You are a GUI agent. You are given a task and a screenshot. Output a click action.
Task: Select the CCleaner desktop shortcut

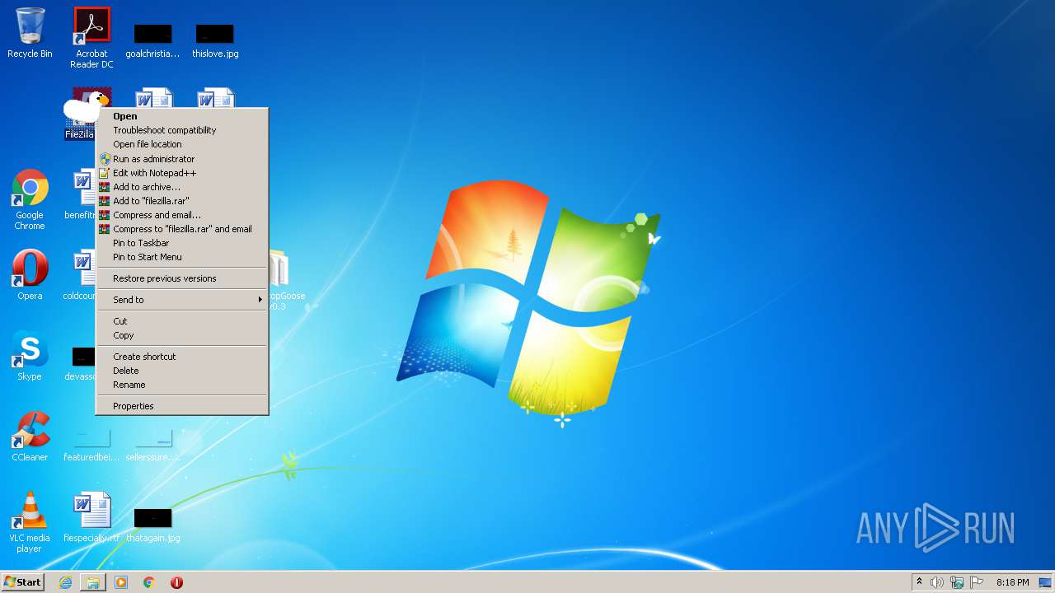pyautogui.click(x=30, y=437)
